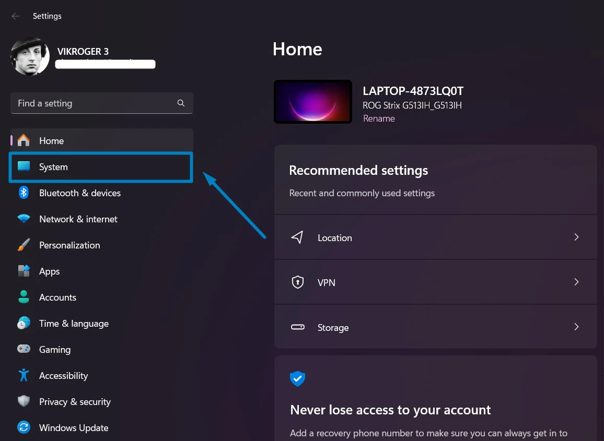Open the Network & internet label
Image resolution: width=604 pixels, height=441 pixels.
tap(78, 219)
